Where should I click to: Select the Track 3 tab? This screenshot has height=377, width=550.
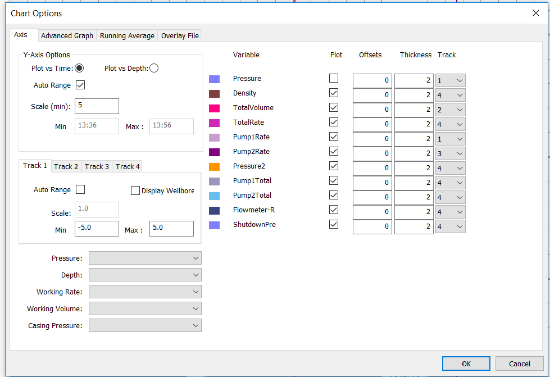click(96, 166)
